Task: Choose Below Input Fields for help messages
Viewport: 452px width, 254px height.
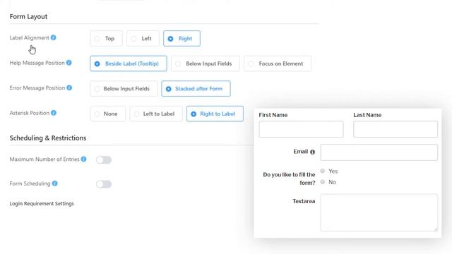Action: tap(206, 64)
